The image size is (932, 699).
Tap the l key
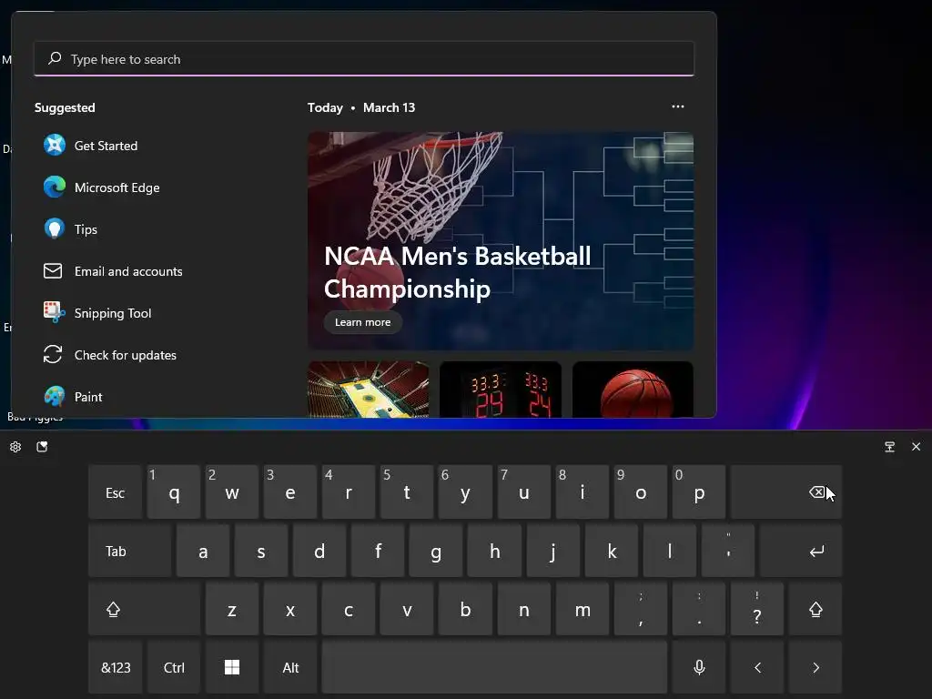[x=669, y=551]
